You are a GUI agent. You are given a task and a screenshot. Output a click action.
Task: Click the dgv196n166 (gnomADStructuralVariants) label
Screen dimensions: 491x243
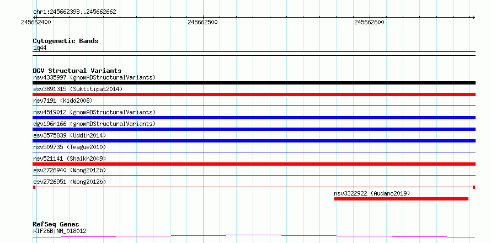[94, 124]
